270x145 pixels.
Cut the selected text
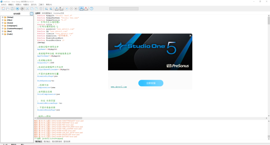tap(27, 9)
